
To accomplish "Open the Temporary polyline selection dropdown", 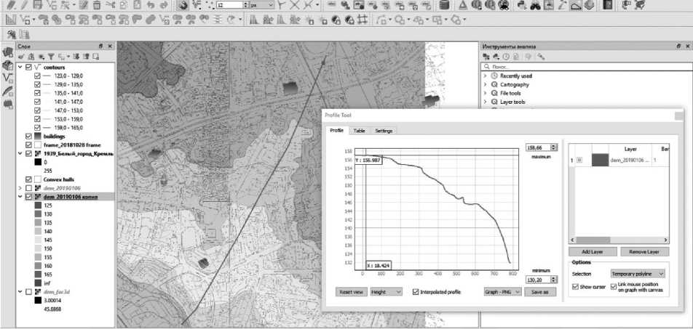I will click(638, 274).
